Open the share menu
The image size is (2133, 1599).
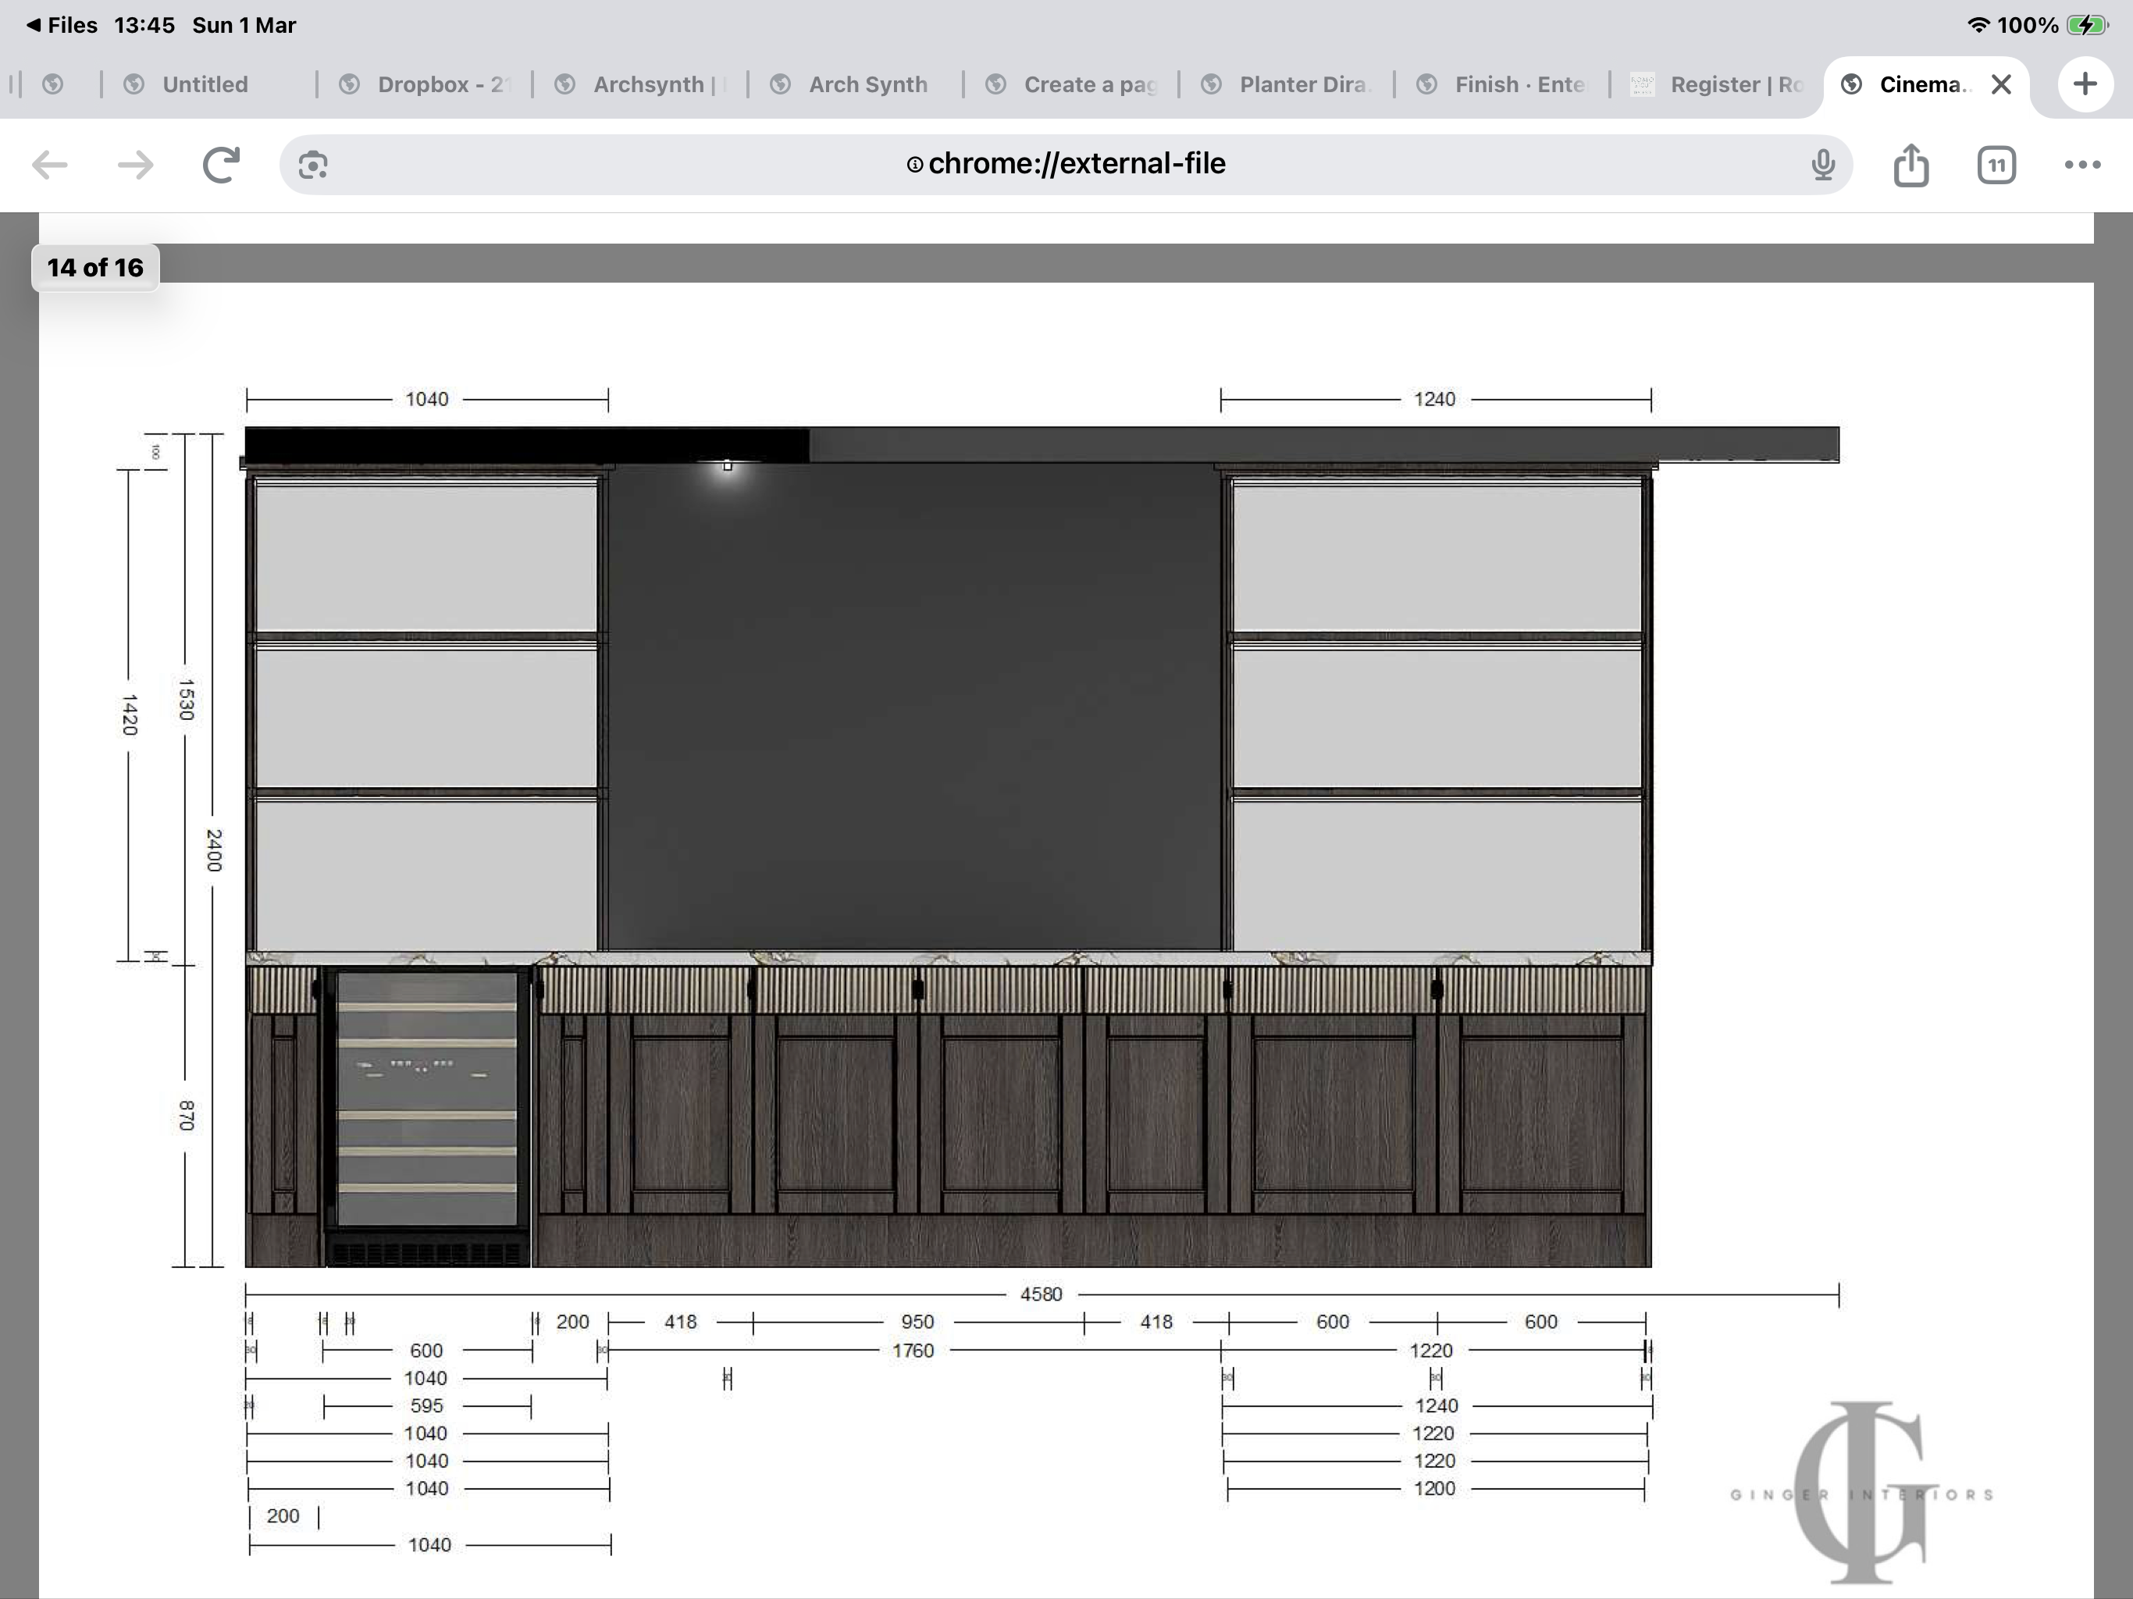pyautogui.click(x=1910, y=165)
